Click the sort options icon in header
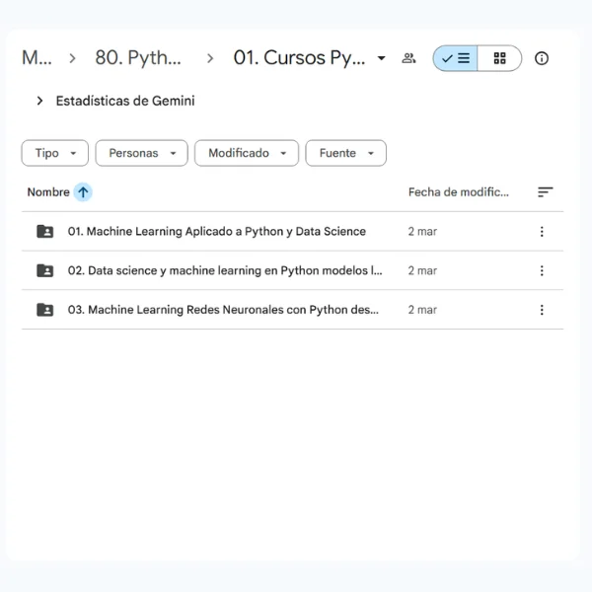The height and width of the screenshot is (592, 592). [x=545, y=192]
